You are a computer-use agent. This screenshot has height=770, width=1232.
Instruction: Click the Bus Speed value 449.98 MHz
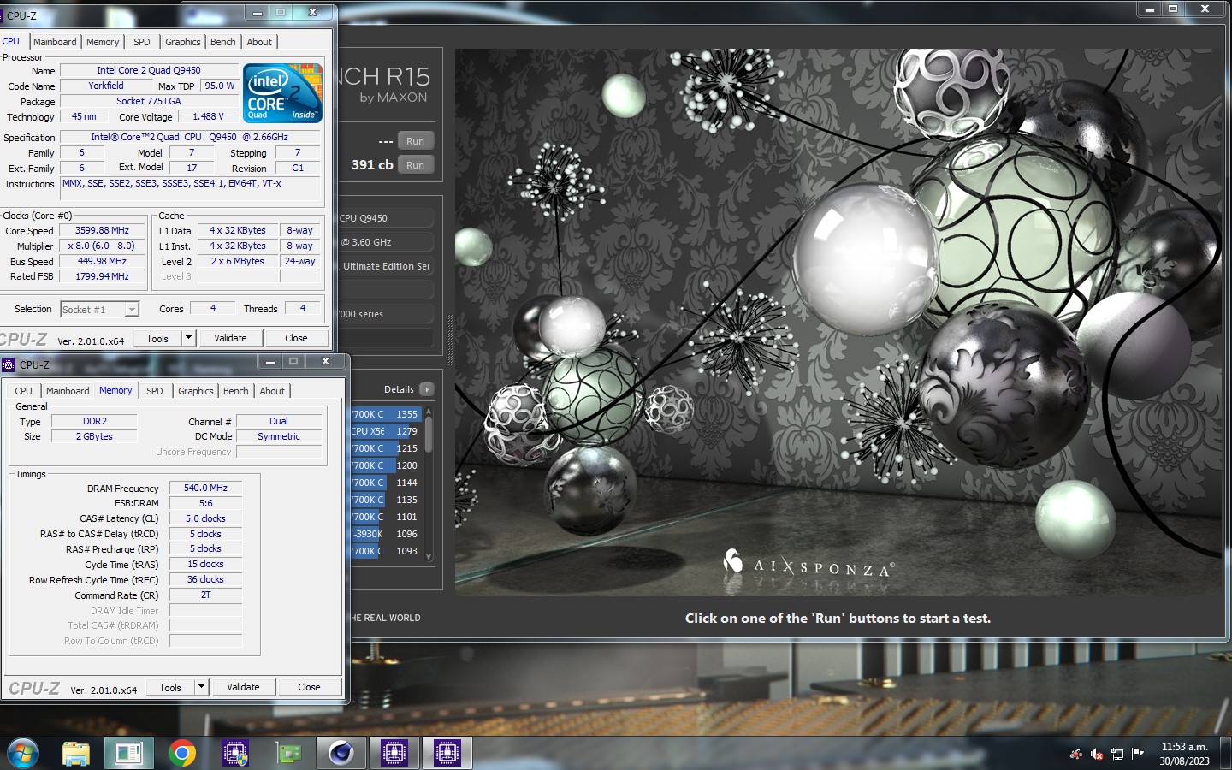point(102,261)
